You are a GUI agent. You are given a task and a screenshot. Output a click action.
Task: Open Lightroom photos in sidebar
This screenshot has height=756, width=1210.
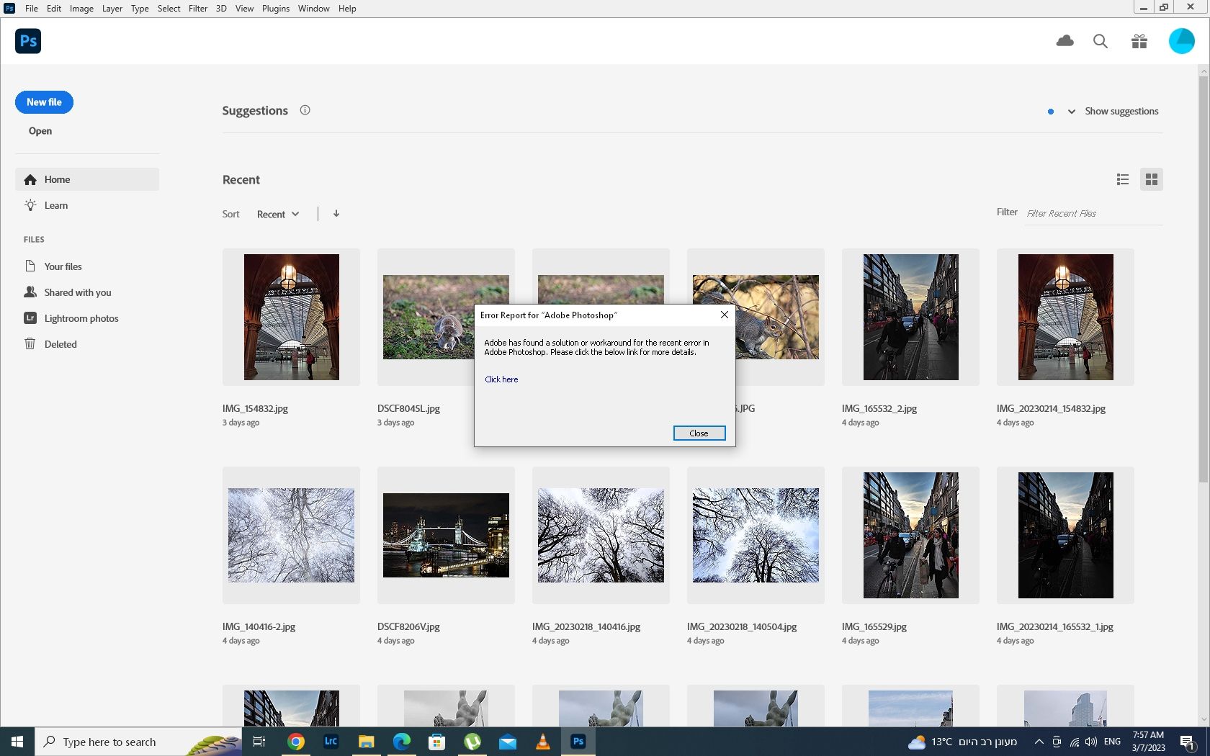[x=81, y=318]
